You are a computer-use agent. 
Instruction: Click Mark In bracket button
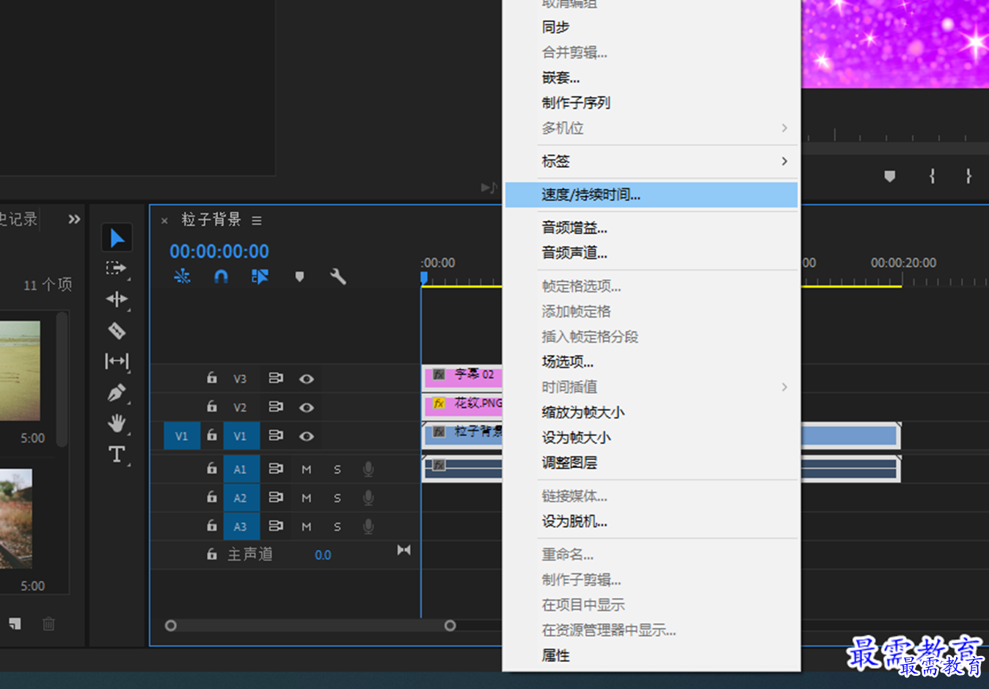pyautogui.click(x=932, y=176)
